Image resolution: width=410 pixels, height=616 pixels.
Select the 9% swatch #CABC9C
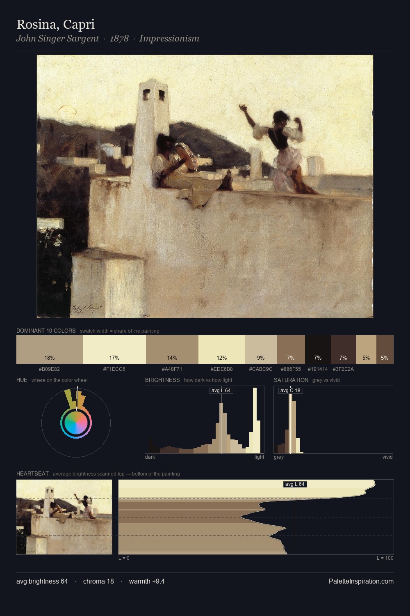(261, 349)
